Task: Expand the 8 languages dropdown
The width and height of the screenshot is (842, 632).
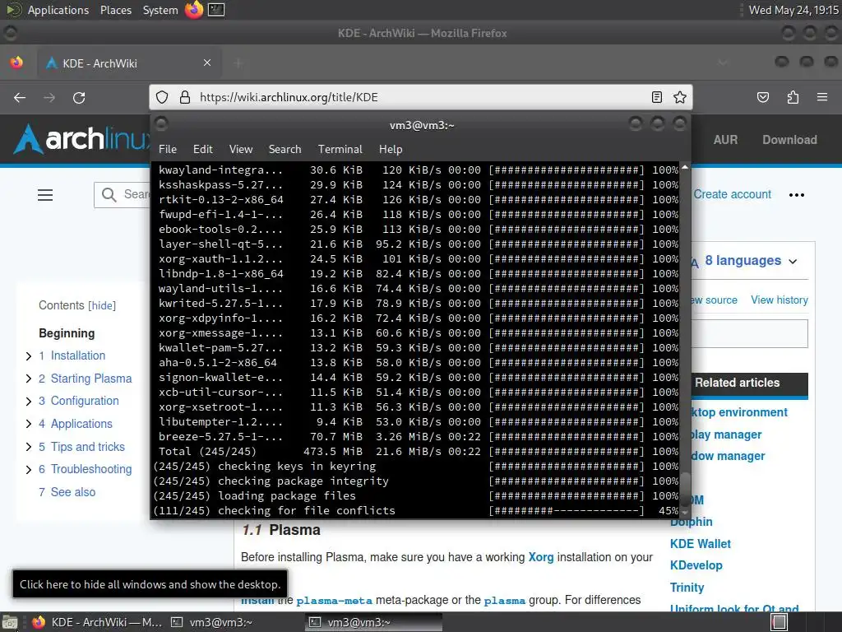Action: [x=751, y=261]
